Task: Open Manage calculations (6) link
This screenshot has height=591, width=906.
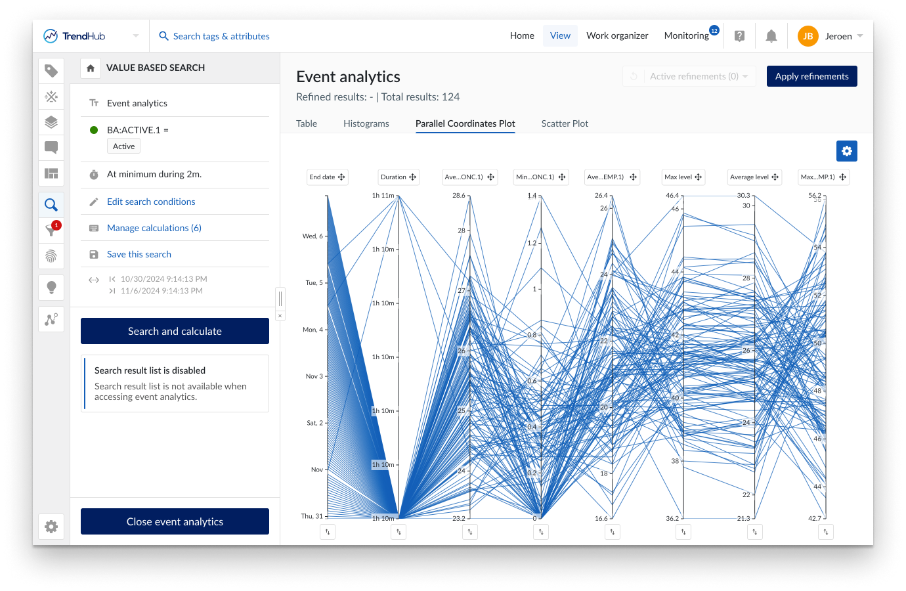Action: [x=154, y=228]
